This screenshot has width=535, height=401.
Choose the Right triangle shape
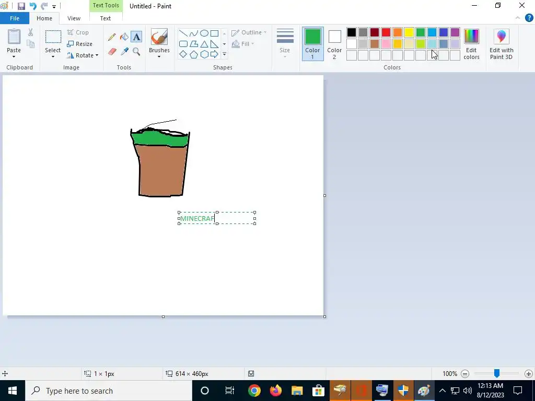point(214,44)
